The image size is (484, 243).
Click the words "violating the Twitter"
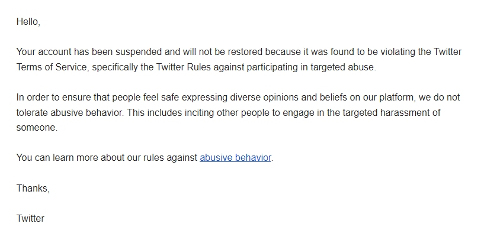coord(421,52)
